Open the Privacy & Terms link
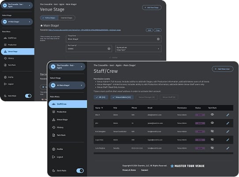Screen dimensions: 239x177 [129, 170]
